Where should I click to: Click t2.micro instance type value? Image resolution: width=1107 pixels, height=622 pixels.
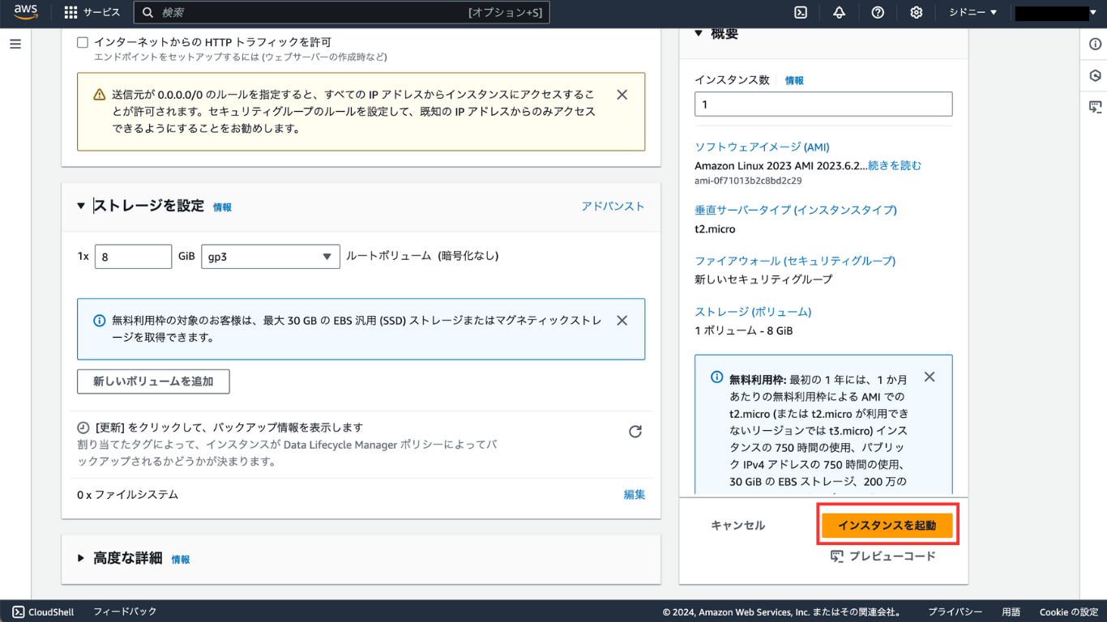click(715, 229)
